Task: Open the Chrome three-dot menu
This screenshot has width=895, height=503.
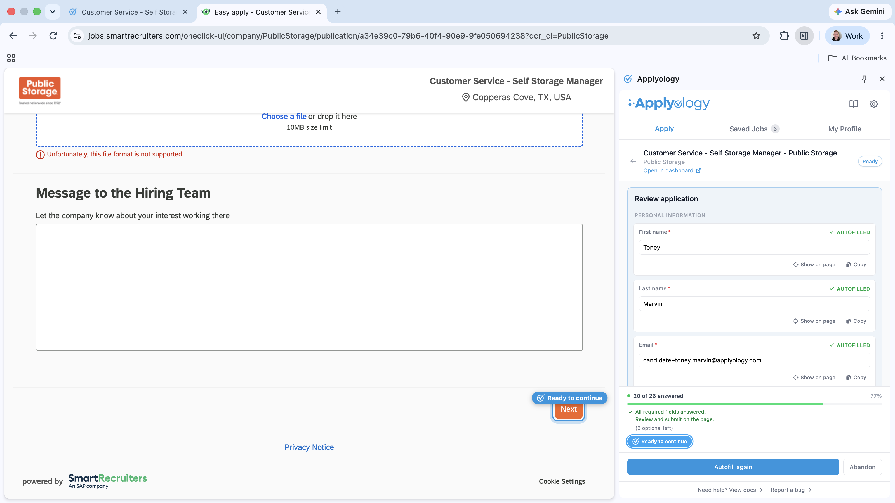Action: click(x=882, y=36)
